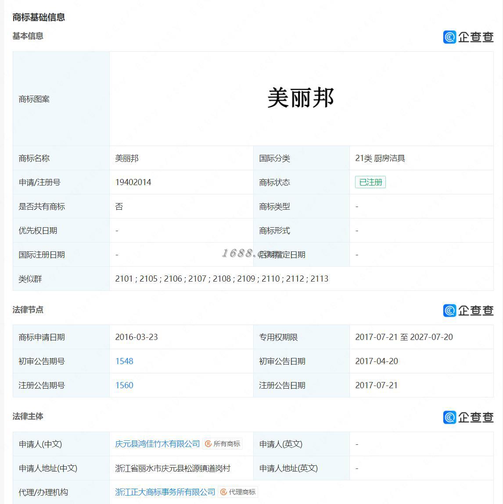Screen dimensions: 503x504
Task: Click the 商标基础信息 heading
Action: (x=39, y=17)
